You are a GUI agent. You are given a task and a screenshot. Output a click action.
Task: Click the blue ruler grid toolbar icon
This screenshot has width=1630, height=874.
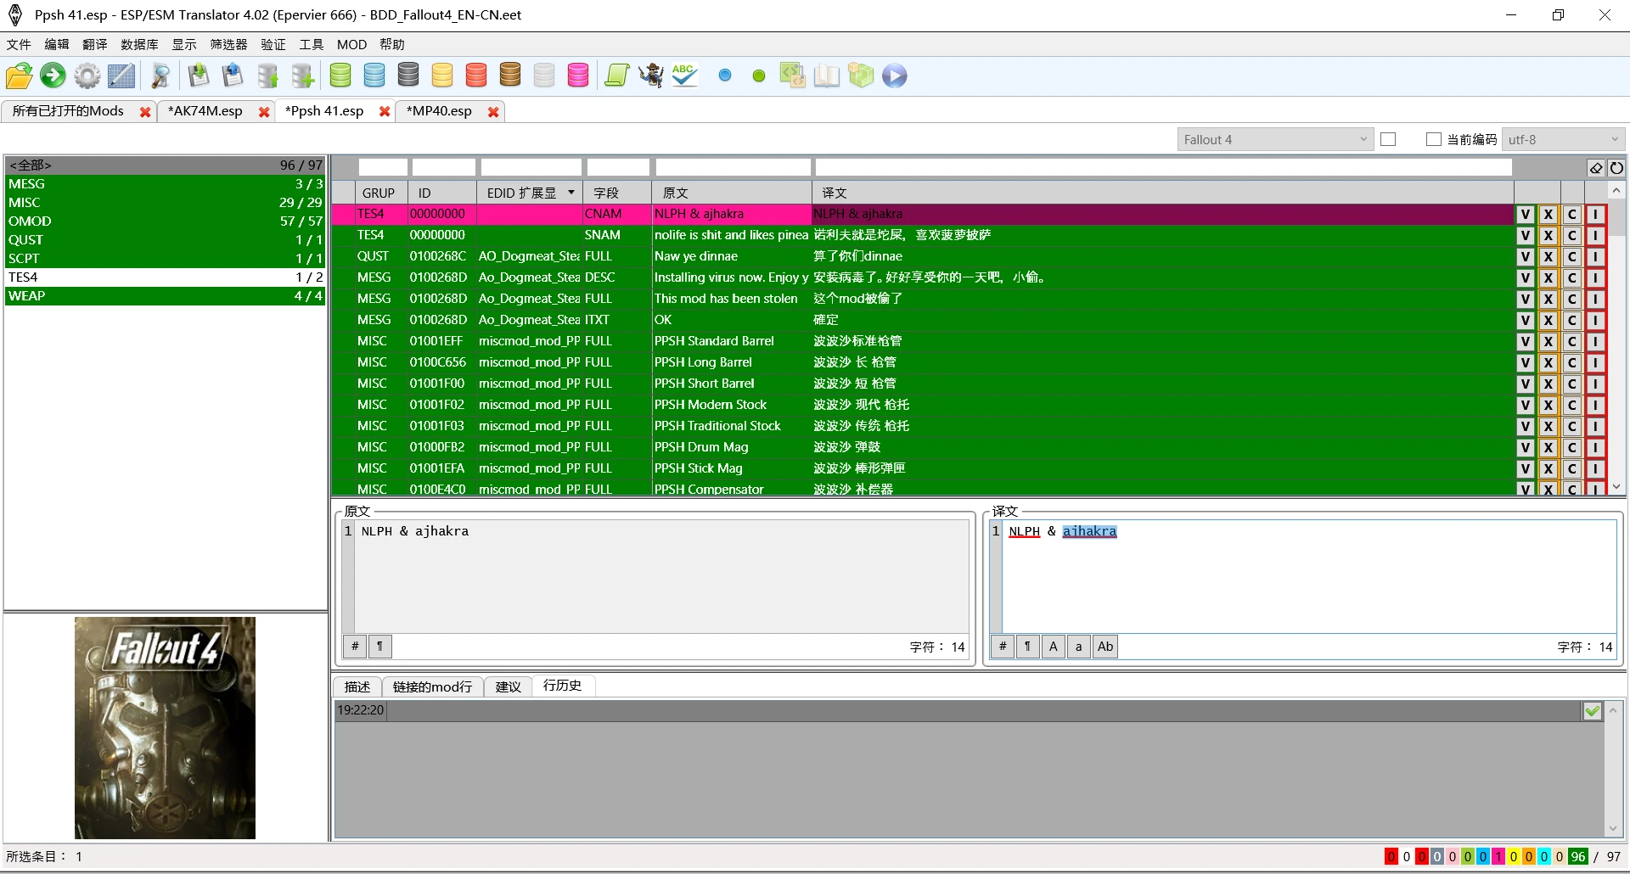pos(121,76)
